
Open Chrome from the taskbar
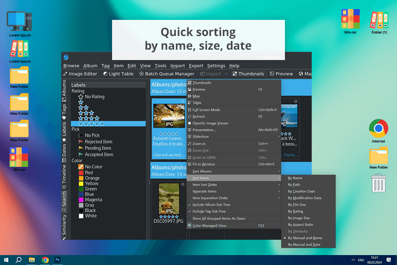pyautogui.click(x=45, y=260)
